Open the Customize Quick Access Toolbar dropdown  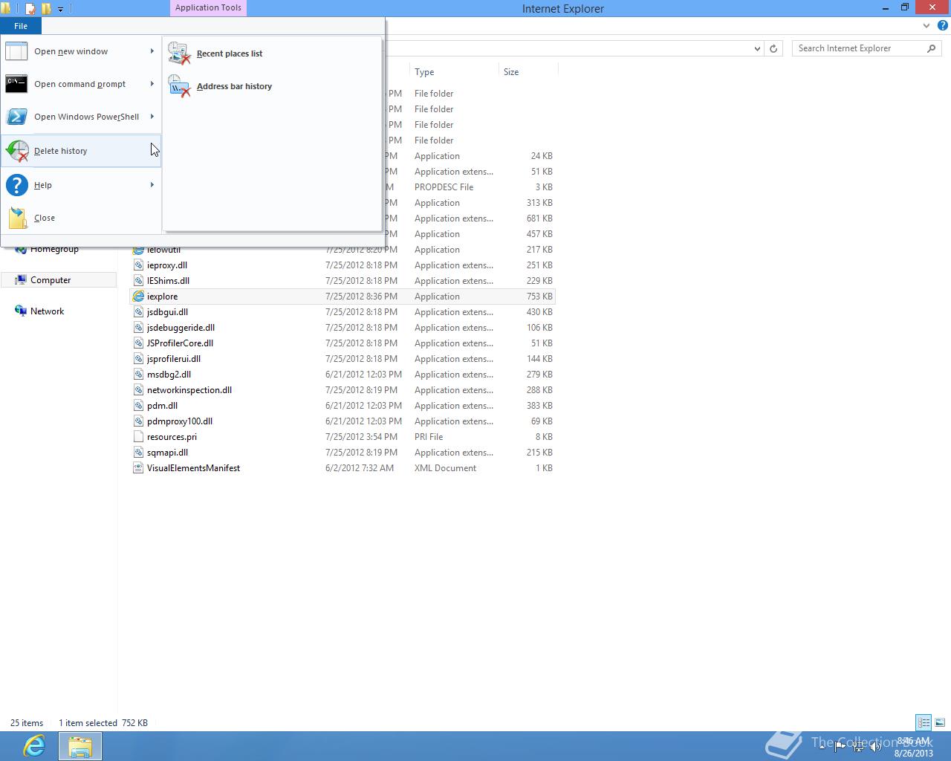[61, 10]
